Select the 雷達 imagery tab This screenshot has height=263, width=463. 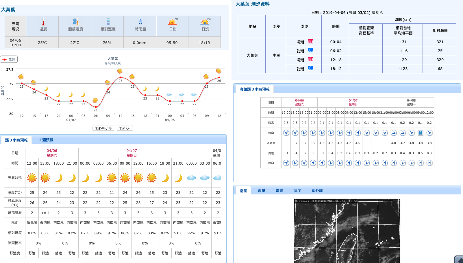coord(279,190)
